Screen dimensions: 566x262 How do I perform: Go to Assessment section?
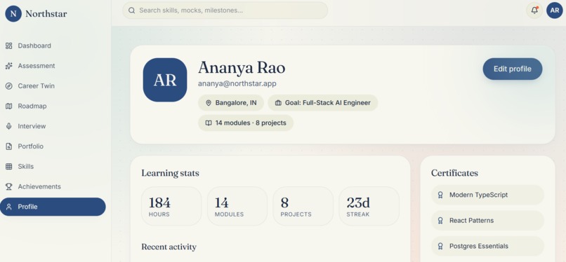pyautogui.click(x=53, y=66)
